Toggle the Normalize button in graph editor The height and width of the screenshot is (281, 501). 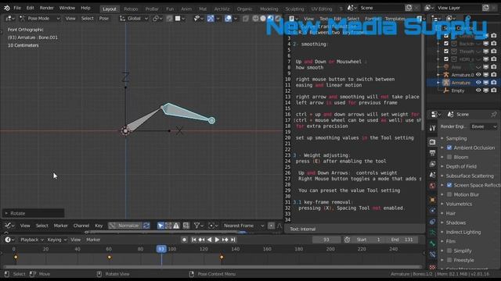(x=125, y=226)
